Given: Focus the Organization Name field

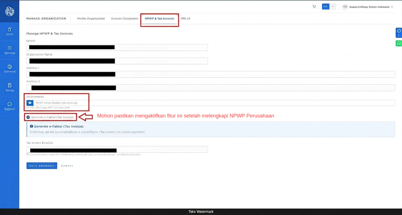Looking at the screenshot, I should pos(117,61).
